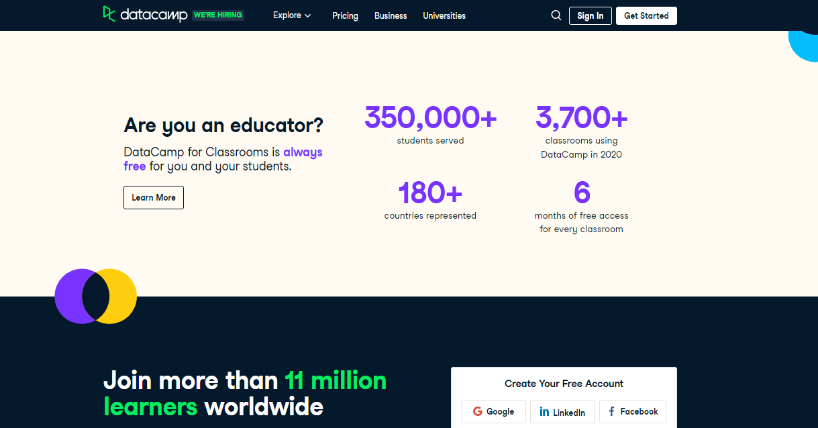Image resolution: width=818 pixels, height=428 pixels.
Task: Click the 'students served' caption
Action: point(430,141)
